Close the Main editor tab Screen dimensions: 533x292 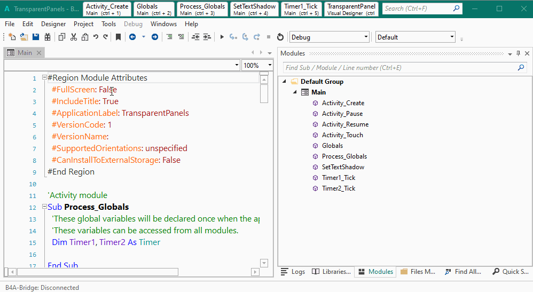click(x=39, y=53)
